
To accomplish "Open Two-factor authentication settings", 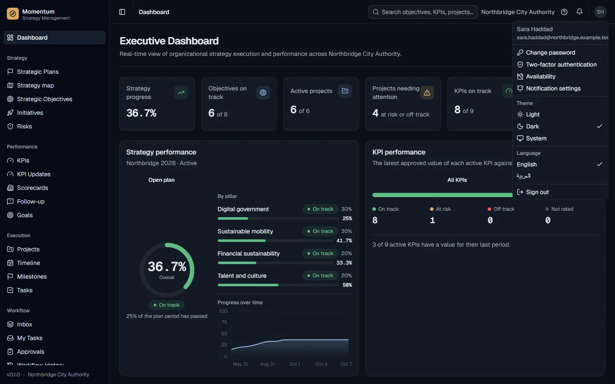I will [x=560, y=64].
